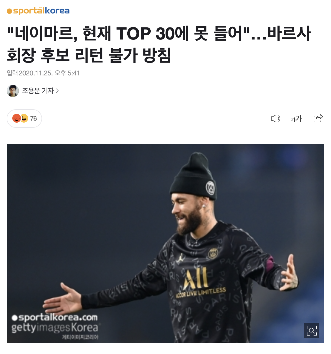Click the 입력 label before the date
The image size is (331, 354).
[x=12, y=73]
